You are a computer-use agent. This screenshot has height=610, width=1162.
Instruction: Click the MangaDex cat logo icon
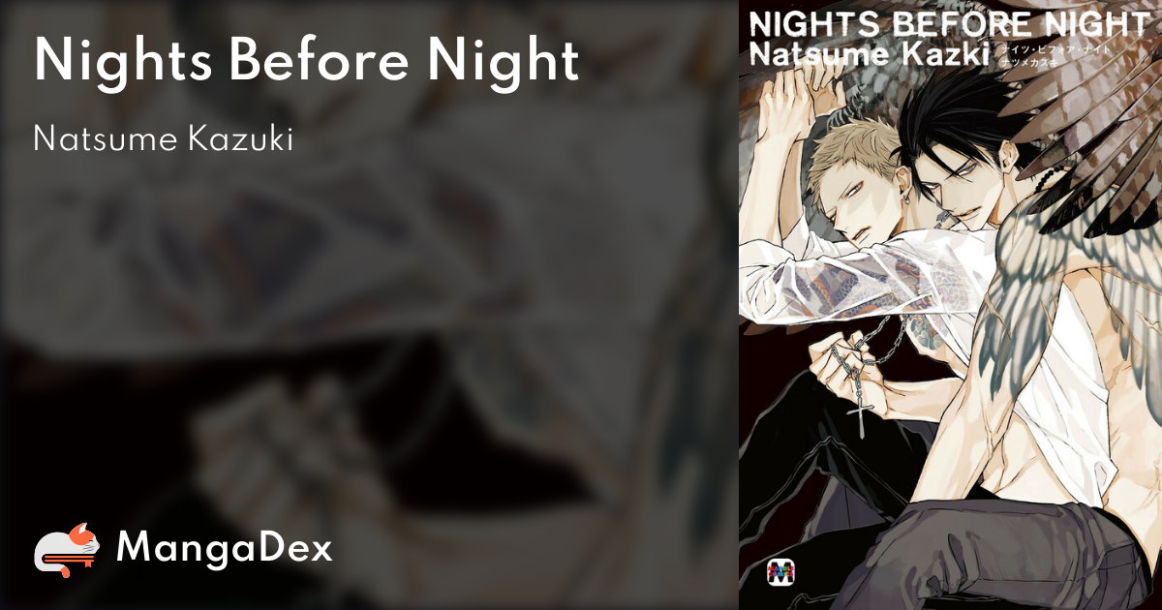(x=67, y=550)
